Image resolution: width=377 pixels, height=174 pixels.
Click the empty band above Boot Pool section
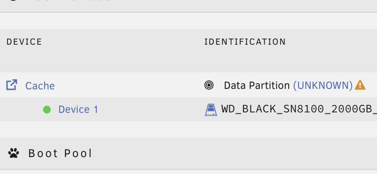[188, 129]
